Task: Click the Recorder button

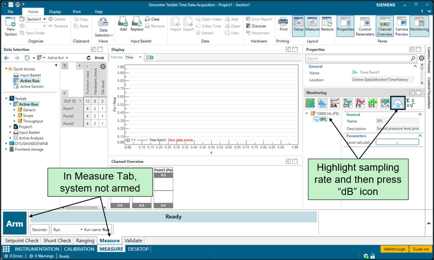Action: 40,230
